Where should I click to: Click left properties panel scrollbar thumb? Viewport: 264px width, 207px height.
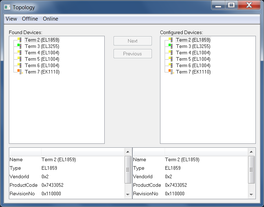click(x=128, y=170)
